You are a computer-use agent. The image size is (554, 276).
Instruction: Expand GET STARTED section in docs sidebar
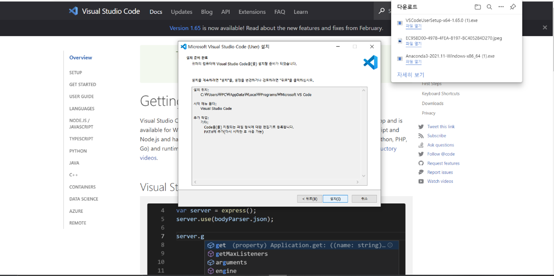point(83,85)
